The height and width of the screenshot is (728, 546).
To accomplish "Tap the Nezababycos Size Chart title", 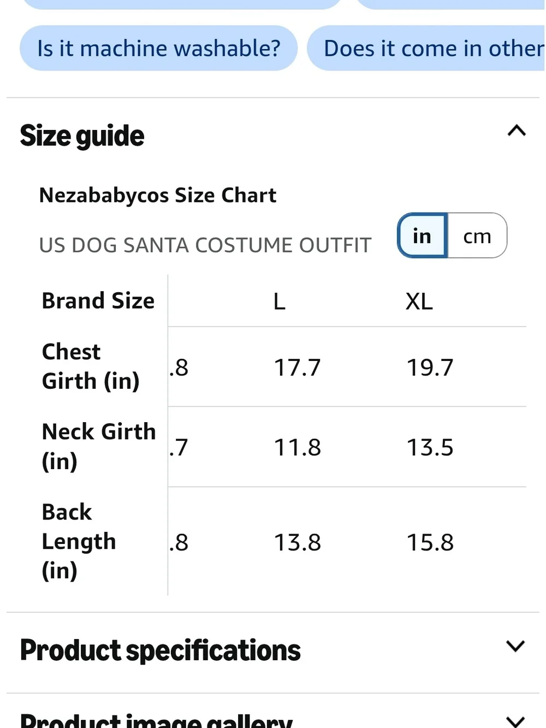I will point(158,196).
